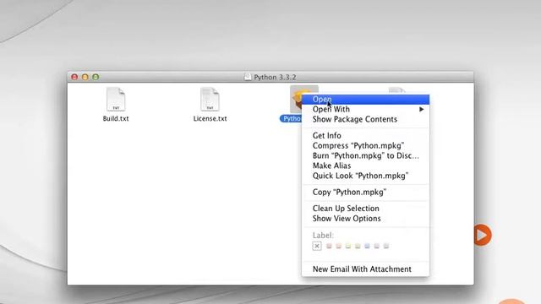Choose Open in the context menu
The image size is (541, 304).
pyautogui.click(x=365, y=100)
